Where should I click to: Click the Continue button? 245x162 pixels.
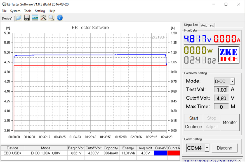coord(194,126)
